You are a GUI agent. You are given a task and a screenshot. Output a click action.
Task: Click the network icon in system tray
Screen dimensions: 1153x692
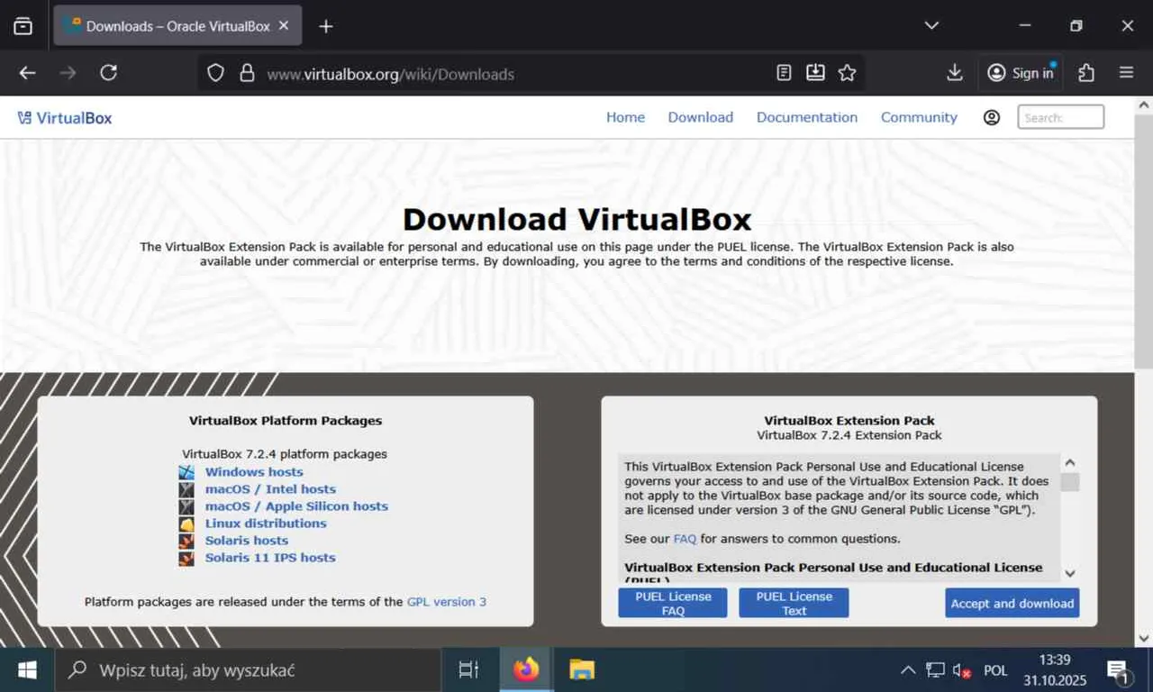(936, 670)
